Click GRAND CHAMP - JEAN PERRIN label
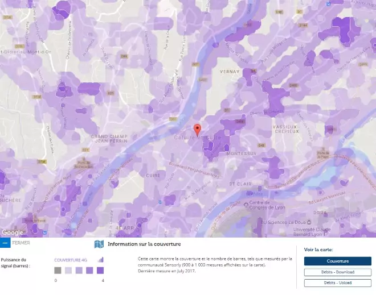 (109, 139)
